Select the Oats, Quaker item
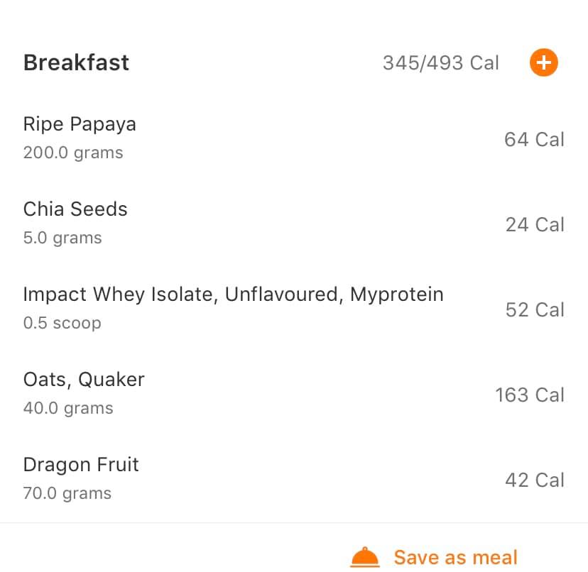The height and width of the screenshot is (572, 588). [84, 380]
